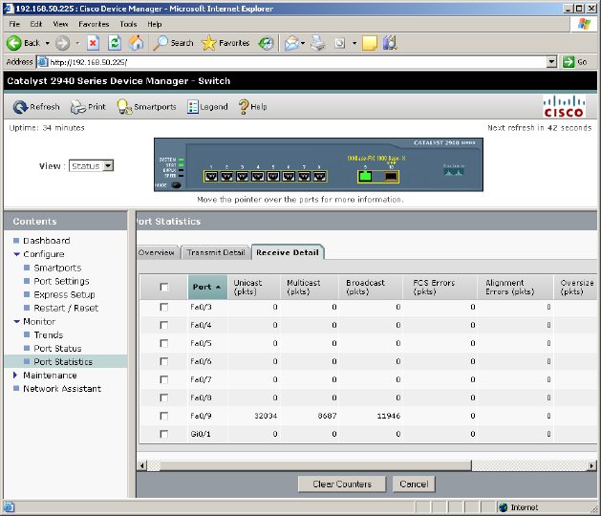Check the Fa0/5 row checkbox
This screenshot has height=516, width=601.
click(x=164, y=343)
